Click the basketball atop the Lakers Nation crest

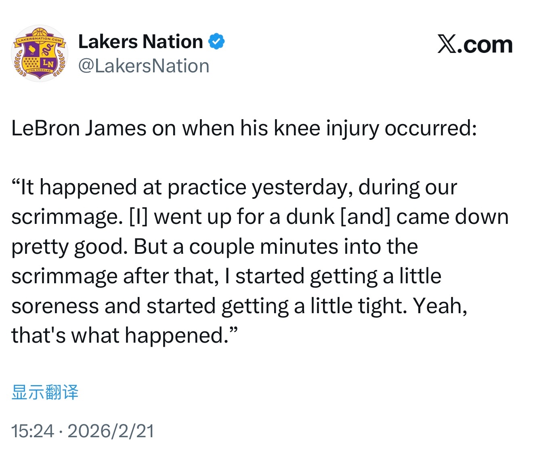pos(40,32)
